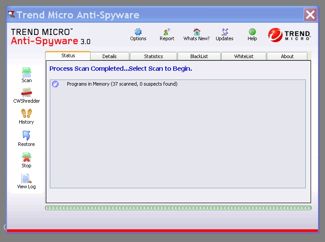Open the WhiteList tab

click(244, 56)
